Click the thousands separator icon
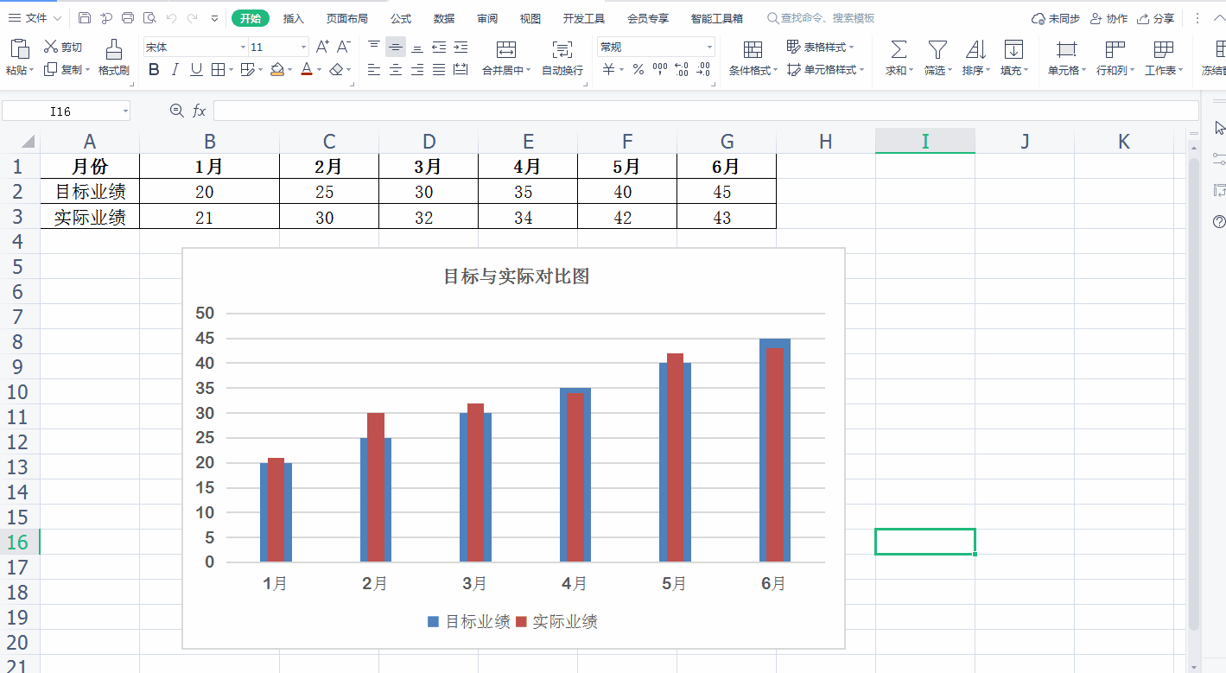1226x673 pixels. (660, 69)
